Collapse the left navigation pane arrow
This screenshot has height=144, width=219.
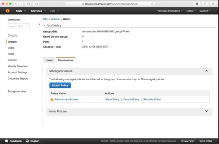pos(39,24)
